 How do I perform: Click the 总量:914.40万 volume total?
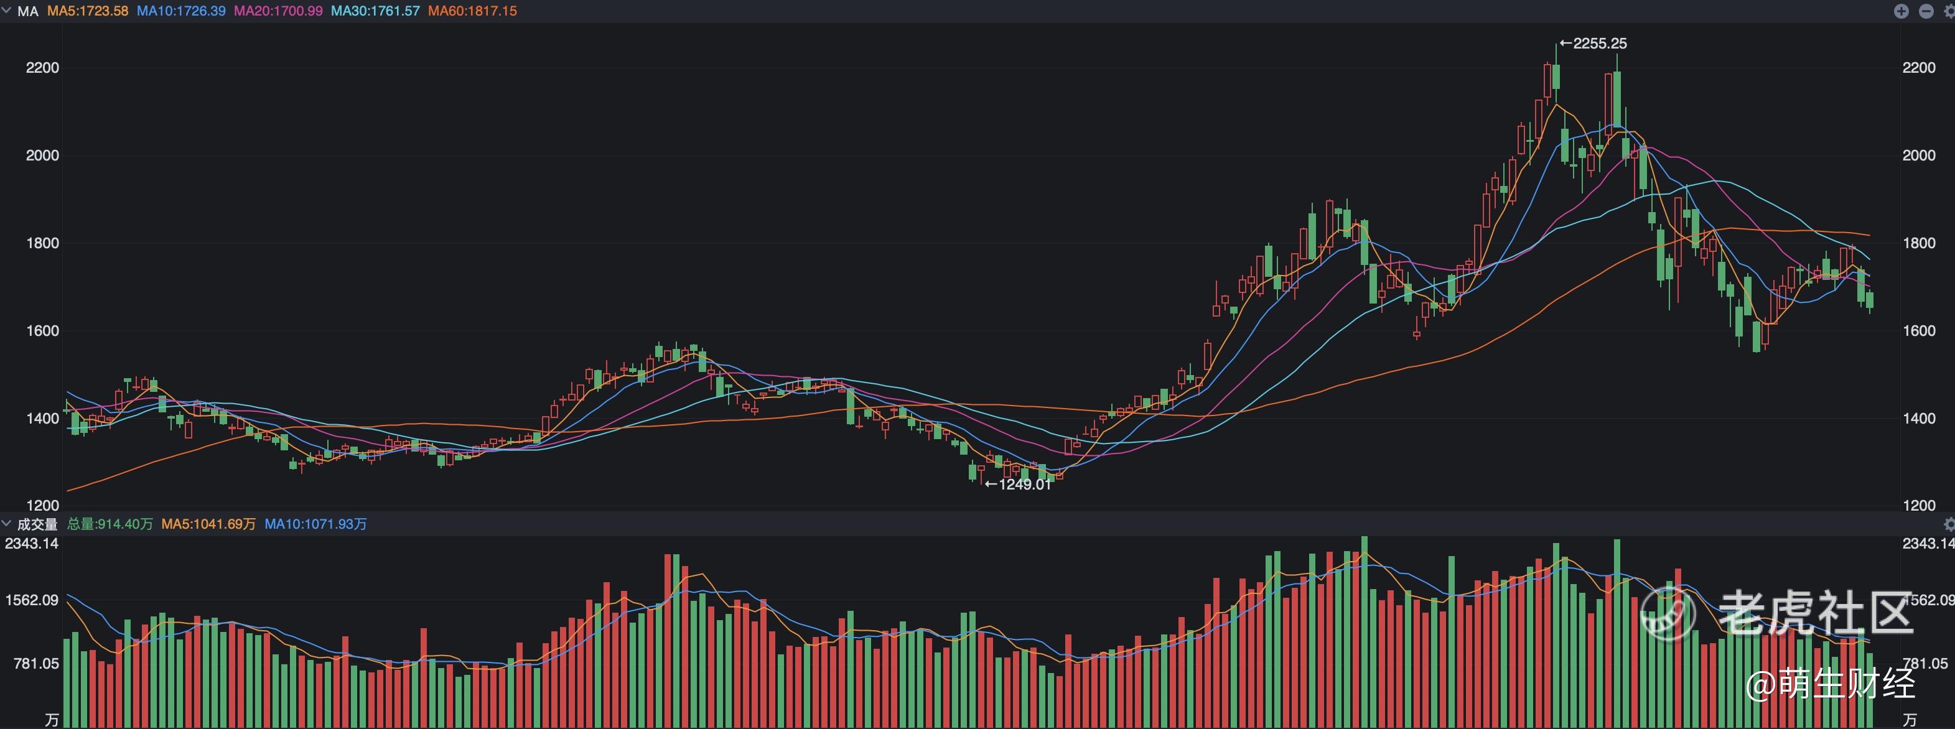110,524
